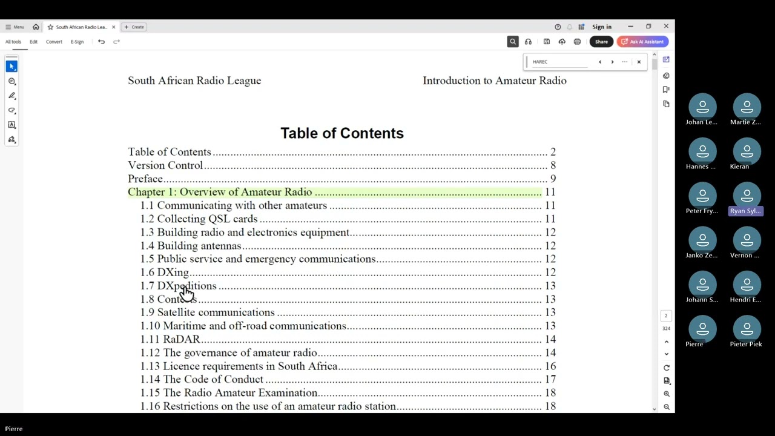Redo the last action
The height and width of the screenshot is (436, 775).
point(116,42)
